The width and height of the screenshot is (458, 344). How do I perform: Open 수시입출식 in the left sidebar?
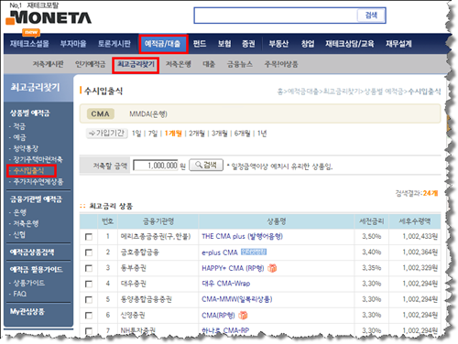tap(28, 170)
